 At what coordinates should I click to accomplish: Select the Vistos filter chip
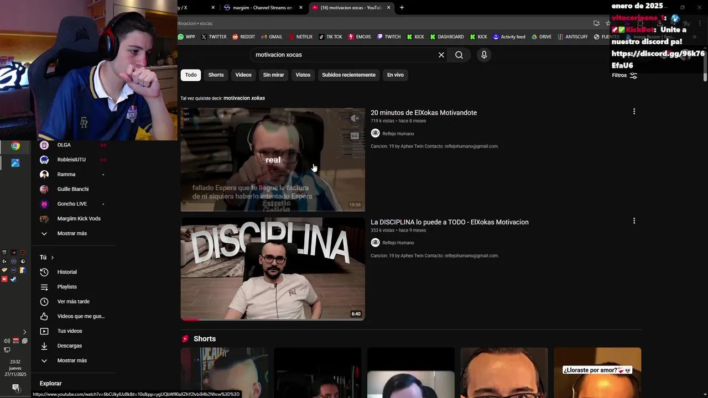tap(303, 75)
